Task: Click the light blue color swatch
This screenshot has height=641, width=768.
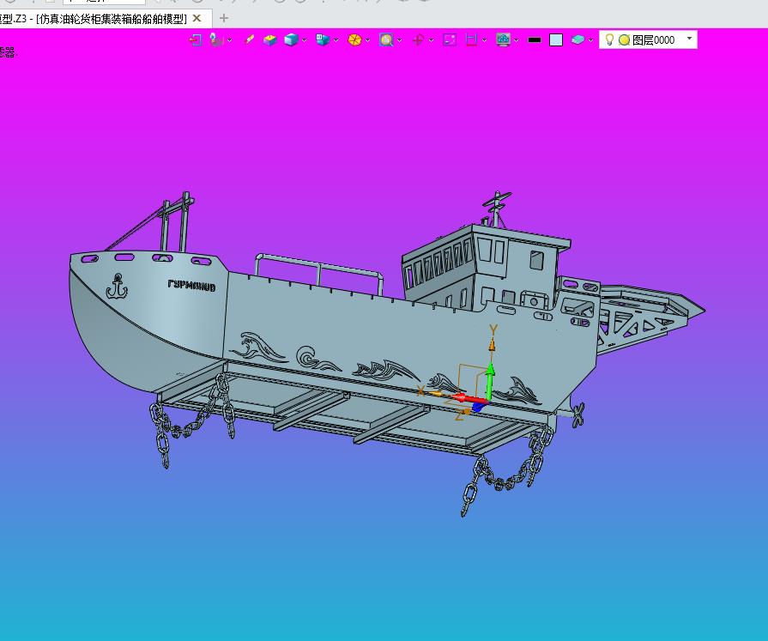Action: (556, 39)
